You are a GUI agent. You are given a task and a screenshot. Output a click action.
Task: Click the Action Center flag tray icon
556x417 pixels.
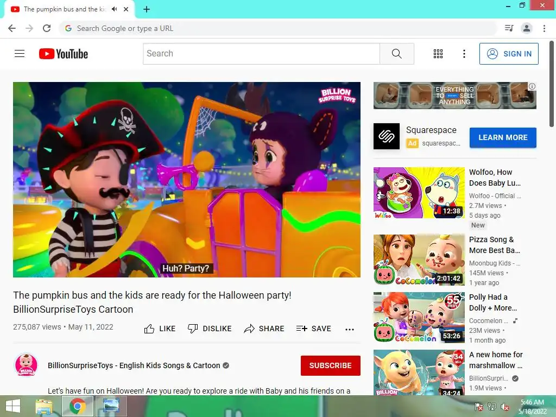pos(479,407)
